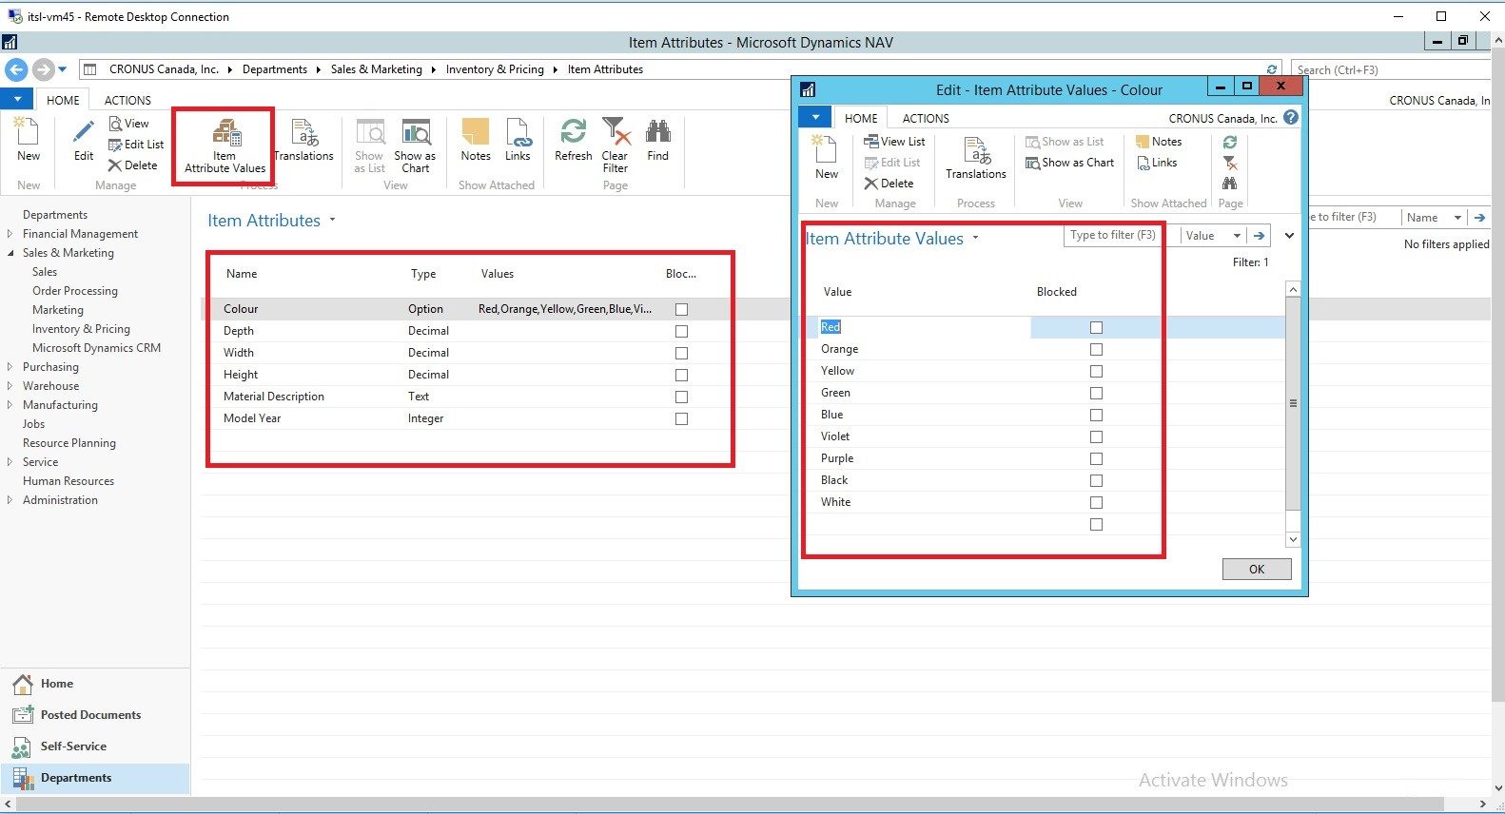Toggle Blocked checkbox for Model Year

pyautogui.click(x=681, y=418)
